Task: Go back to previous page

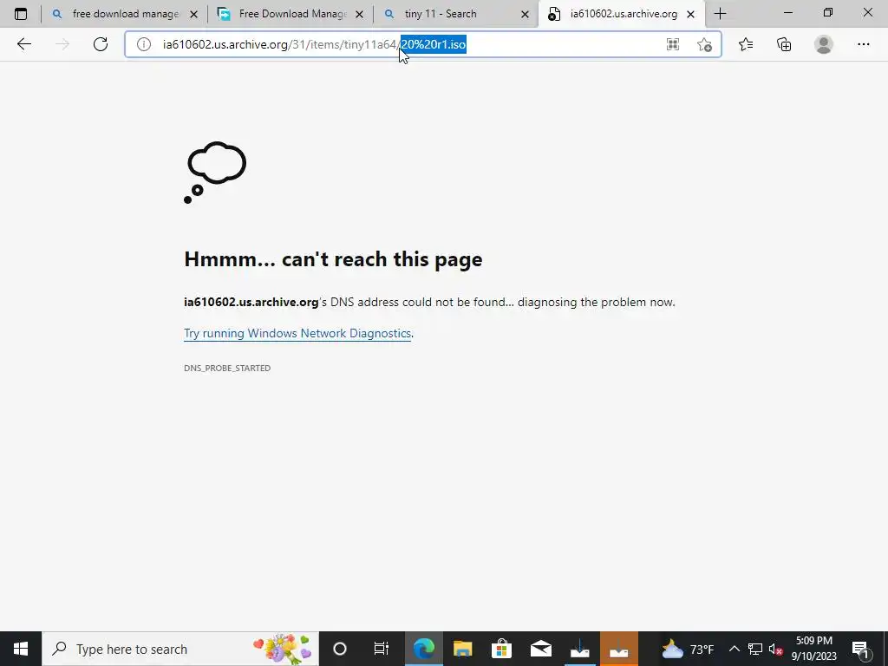Action: [x=23, y=44]
